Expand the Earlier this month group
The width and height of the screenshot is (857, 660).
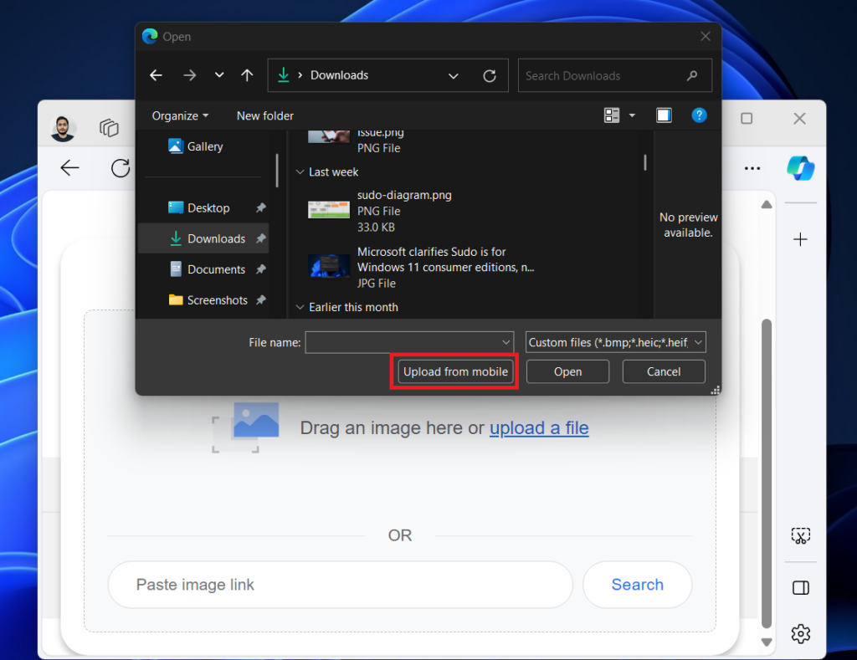300,307
